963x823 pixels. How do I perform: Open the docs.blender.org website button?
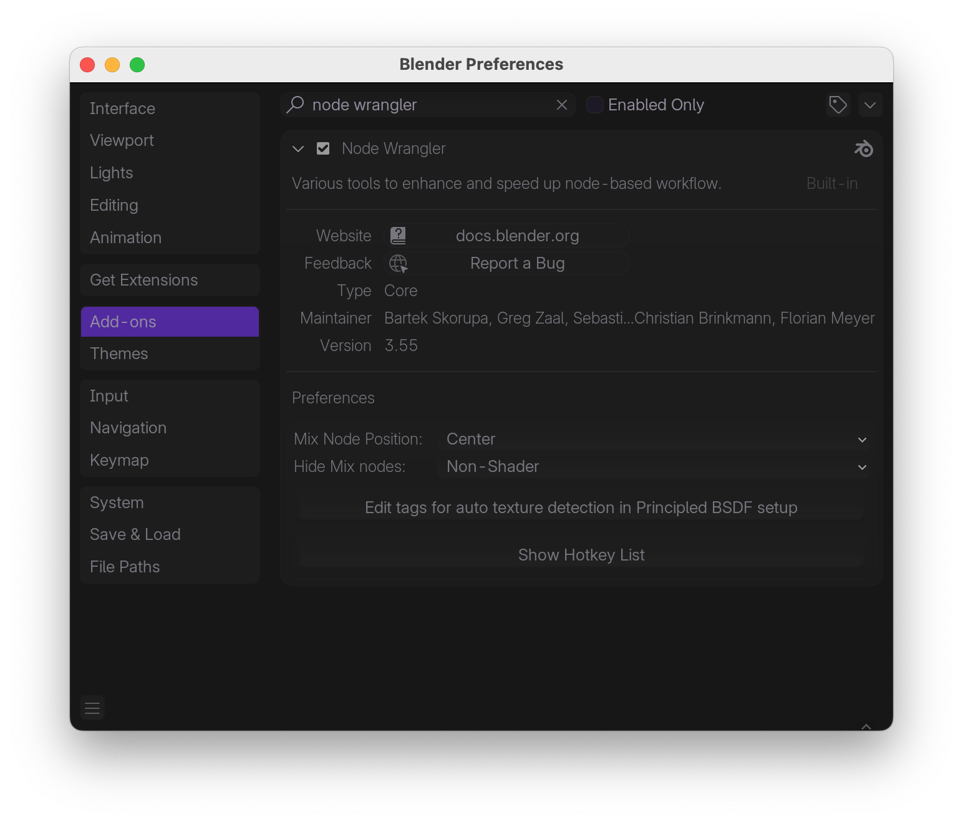click(x=507, y=236)
